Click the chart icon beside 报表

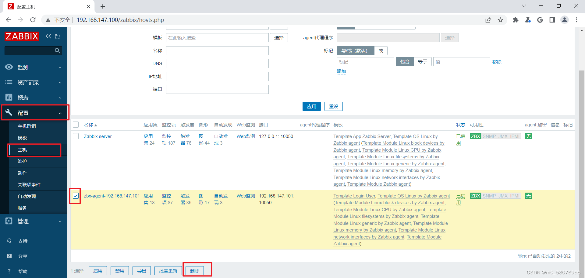9,97
